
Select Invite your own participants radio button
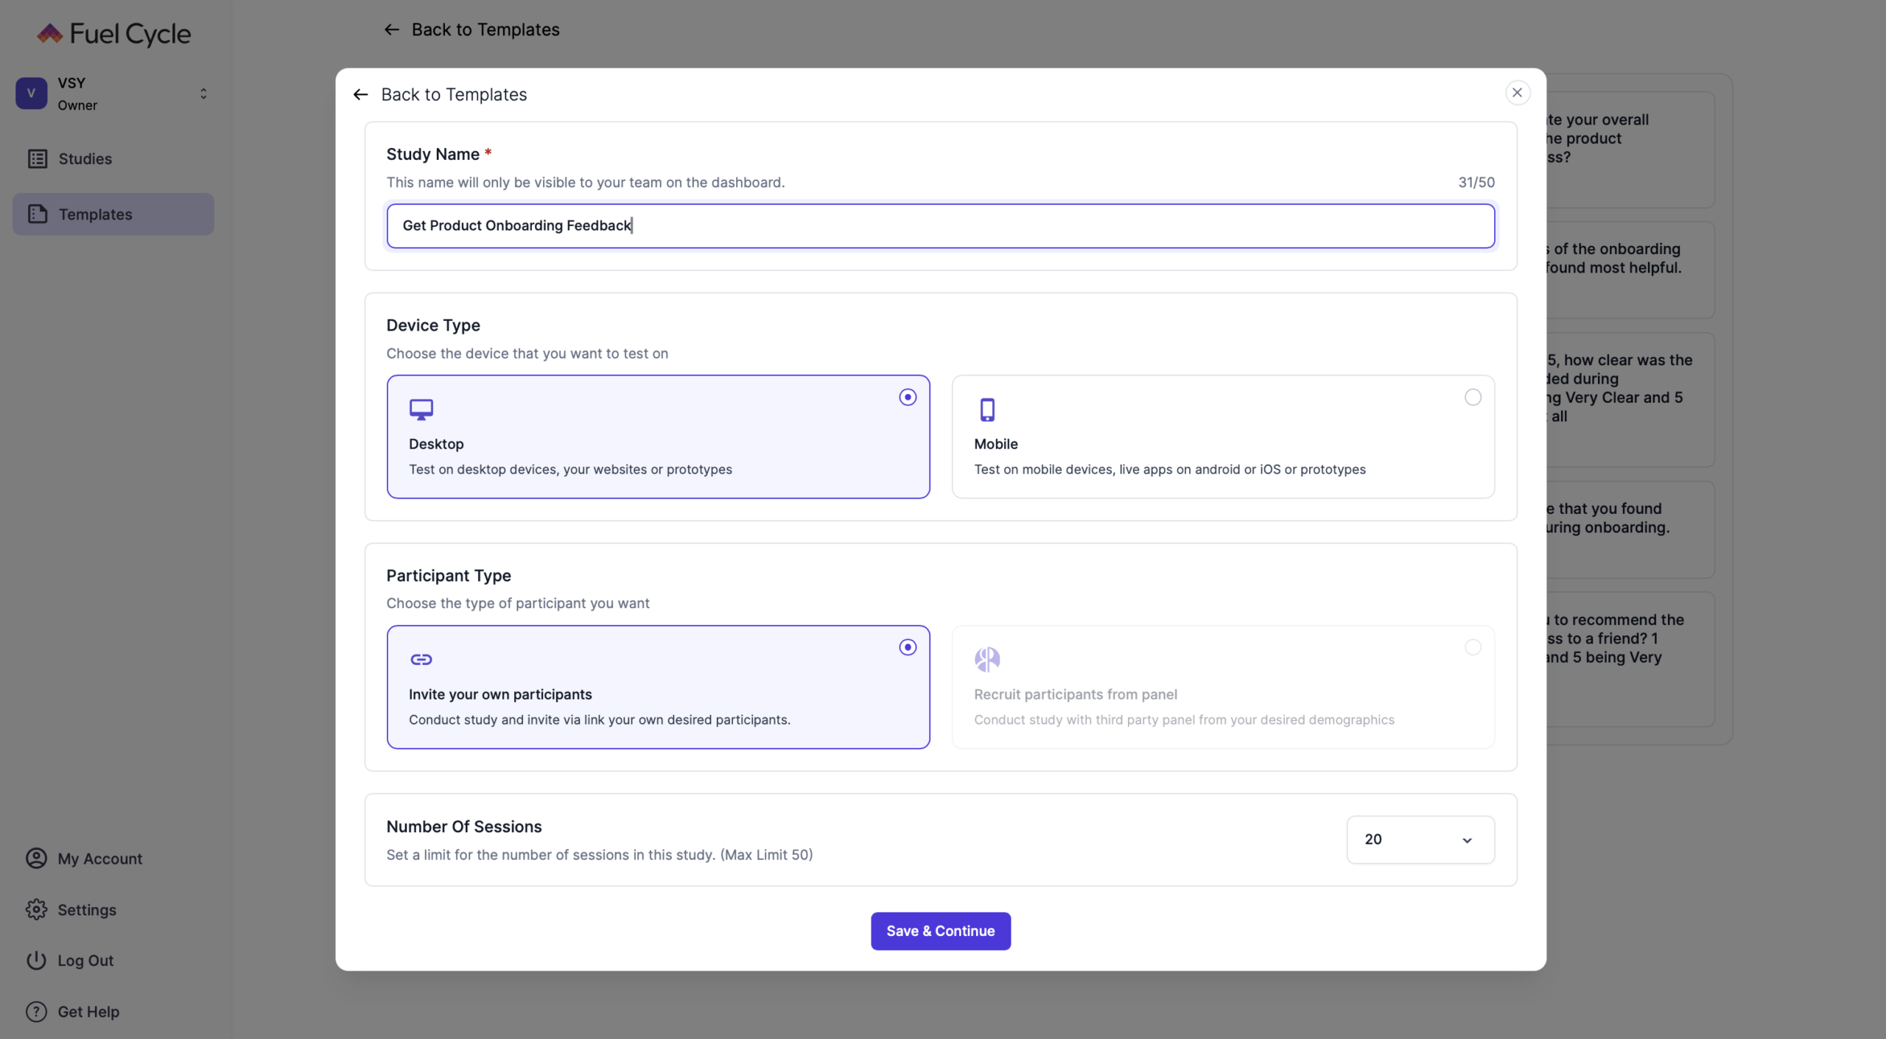click(x=908, y=647)
